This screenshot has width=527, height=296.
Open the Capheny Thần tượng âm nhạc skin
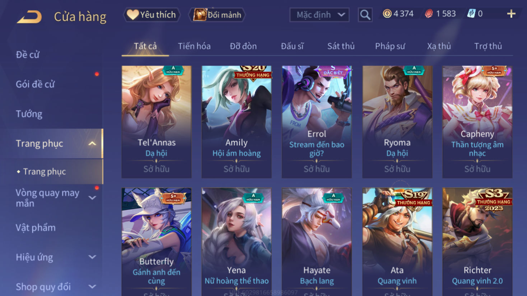pyautogui.click(x=477, y=122)
